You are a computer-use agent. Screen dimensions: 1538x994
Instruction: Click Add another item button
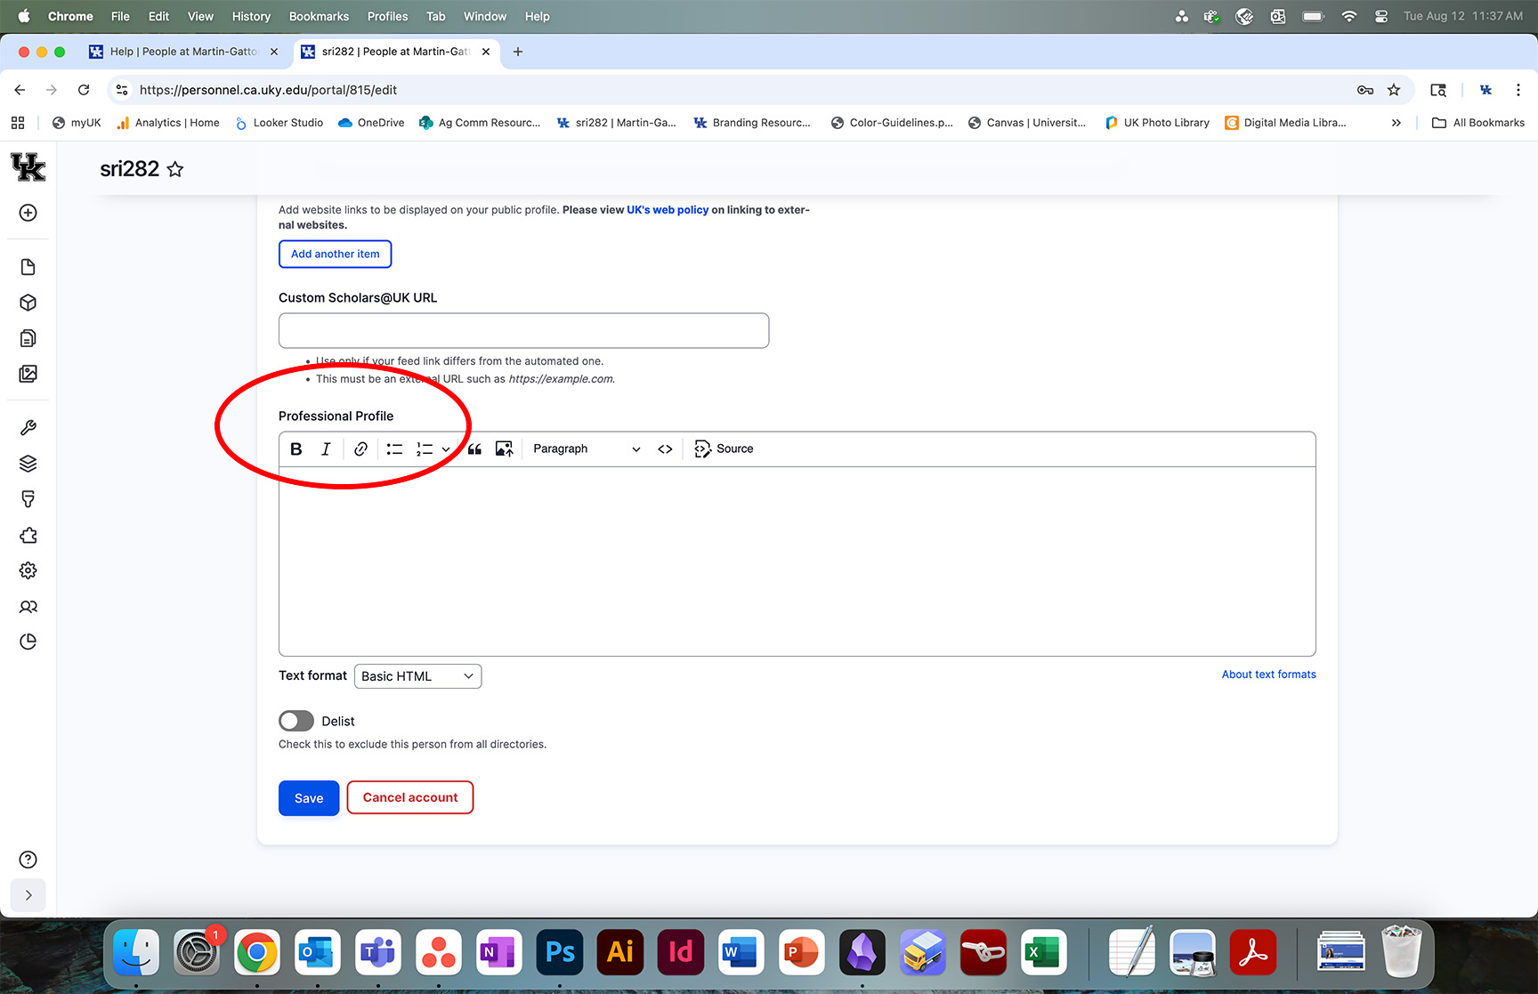point(336,254)
